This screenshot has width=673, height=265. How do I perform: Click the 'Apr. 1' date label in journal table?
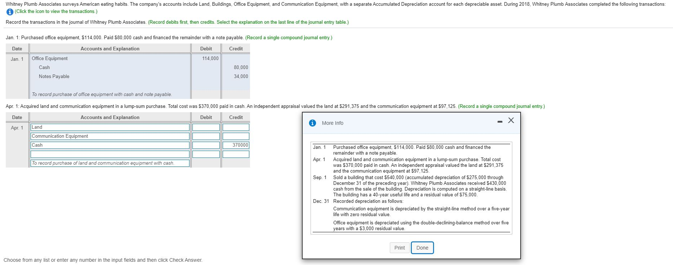[x=17, y=128]
